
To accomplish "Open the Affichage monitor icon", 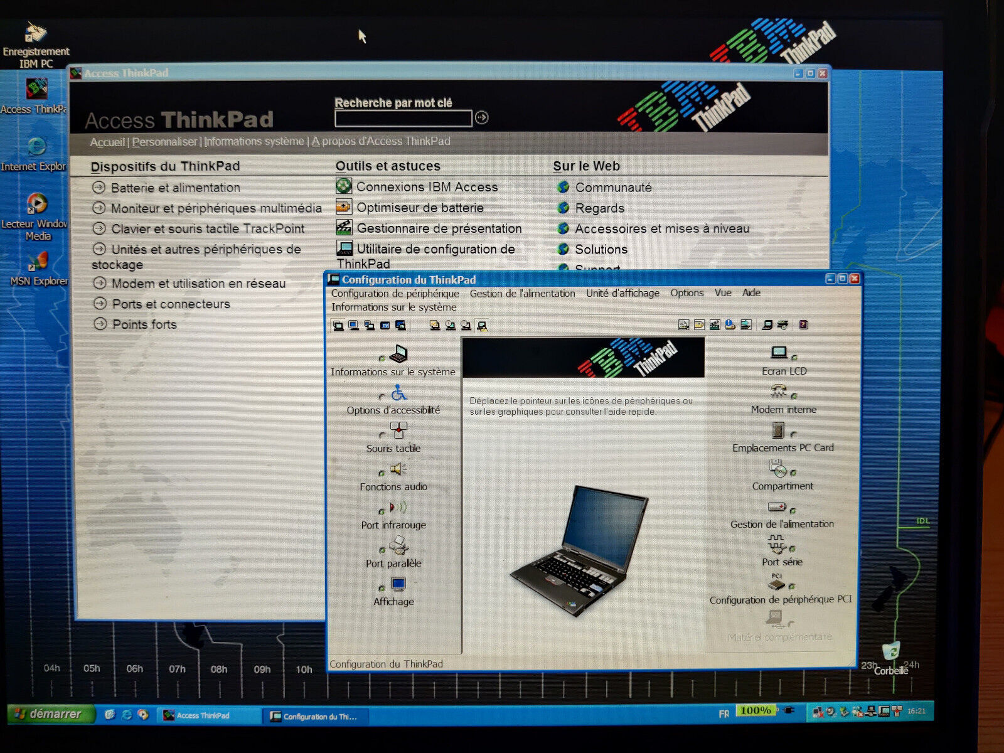I will click(398, 584).
